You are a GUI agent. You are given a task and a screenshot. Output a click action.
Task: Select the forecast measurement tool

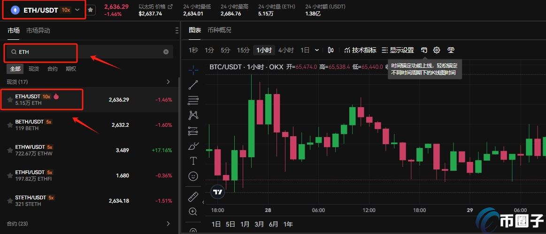(193, 131)
